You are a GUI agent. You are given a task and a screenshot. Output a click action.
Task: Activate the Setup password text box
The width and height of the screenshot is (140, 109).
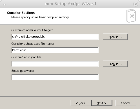click(55, 77)
